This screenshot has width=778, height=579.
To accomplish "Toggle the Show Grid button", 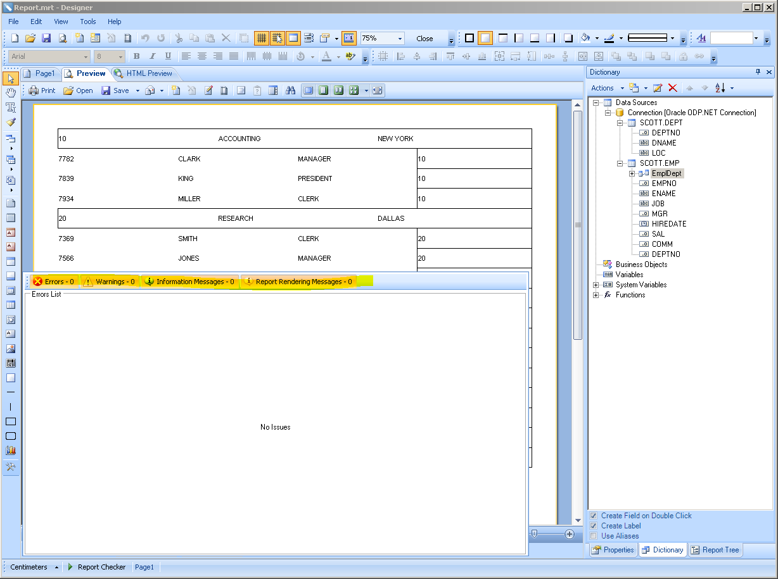I will [x=262, y=39].
